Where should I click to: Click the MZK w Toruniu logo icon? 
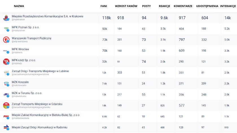6,95
